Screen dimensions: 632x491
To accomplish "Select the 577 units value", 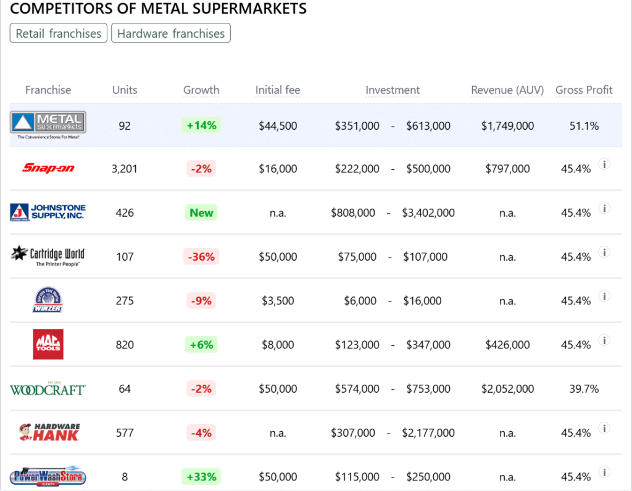I will point(125,433).
